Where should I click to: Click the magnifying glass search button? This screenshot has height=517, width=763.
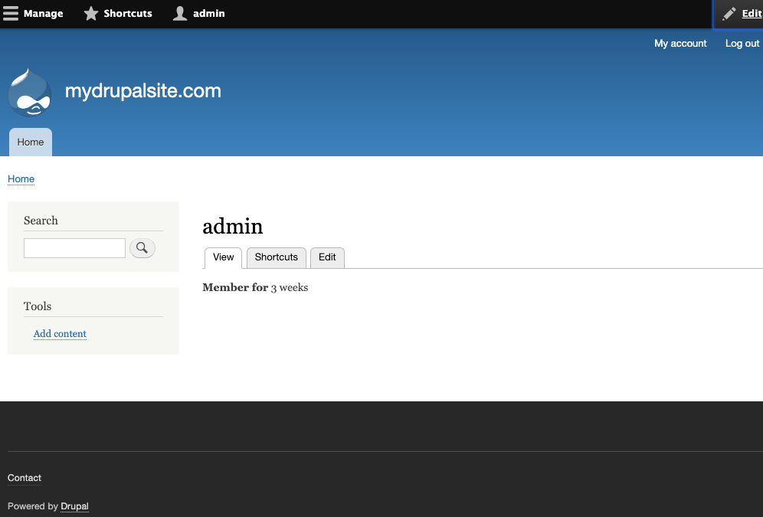click(142, 247)
